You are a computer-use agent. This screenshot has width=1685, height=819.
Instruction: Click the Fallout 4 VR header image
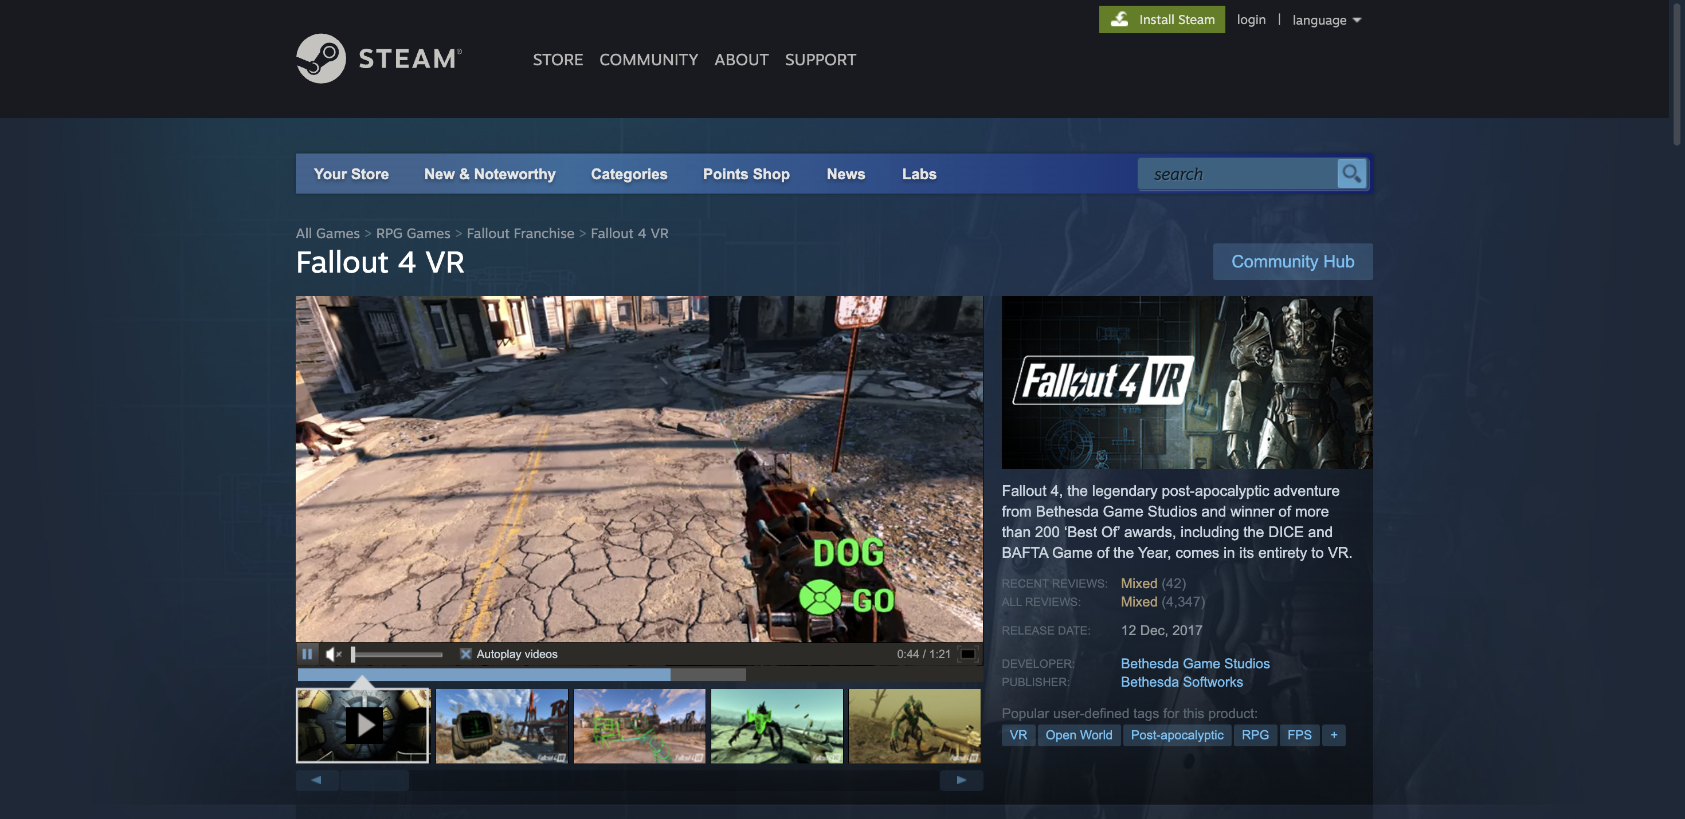(x=1186, y=383)
